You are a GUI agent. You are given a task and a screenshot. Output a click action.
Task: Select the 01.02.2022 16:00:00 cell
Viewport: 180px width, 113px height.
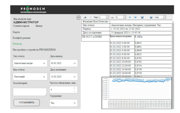[122, 73]
